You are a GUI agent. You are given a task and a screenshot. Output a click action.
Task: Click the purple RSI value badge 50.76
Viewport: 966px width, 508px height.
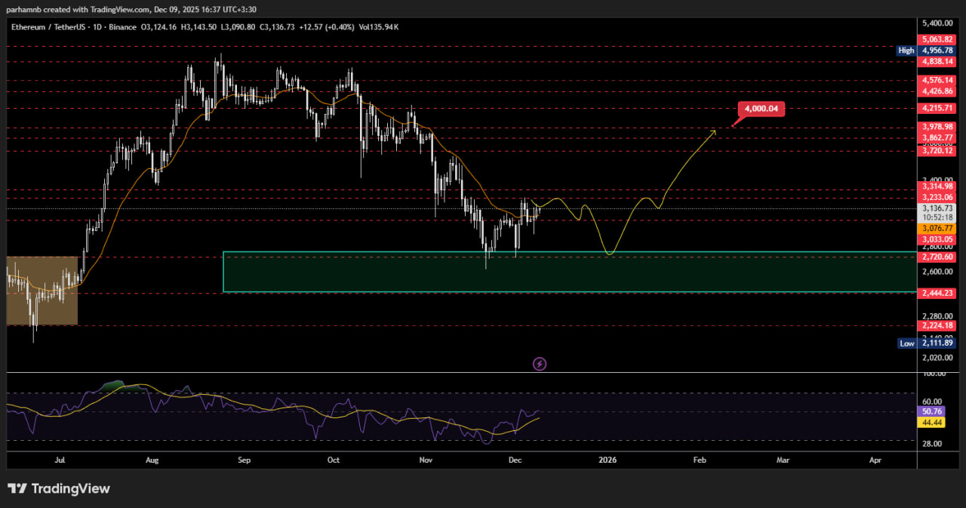(x=931, y=411)
